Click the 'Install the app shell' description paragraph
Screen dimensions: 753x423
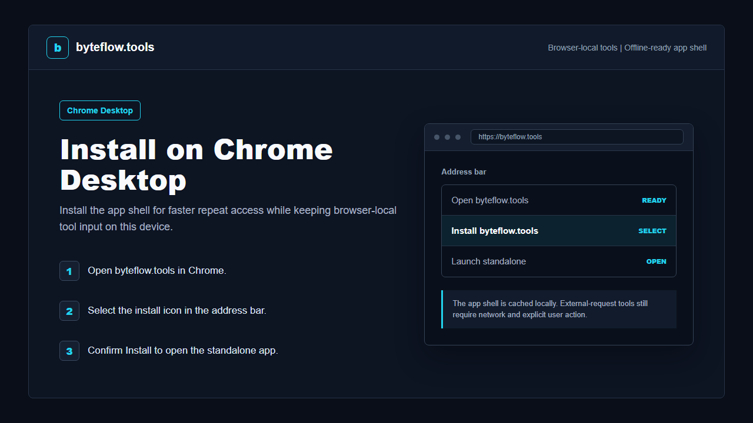coord(228,219)
